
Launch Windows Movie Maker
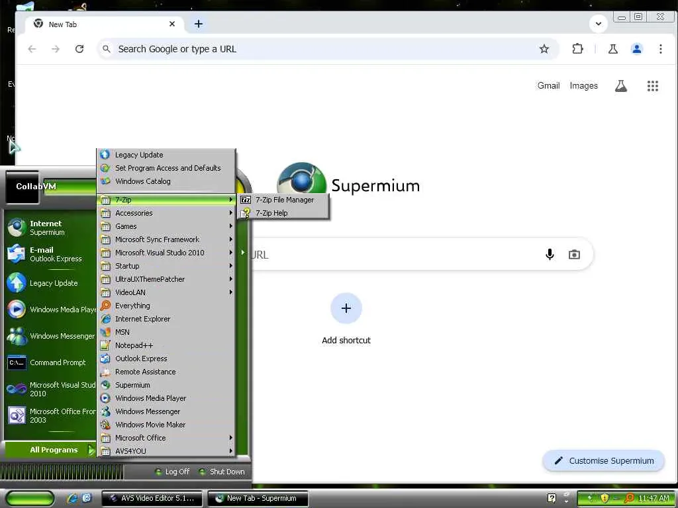click(x=166, y=425)
